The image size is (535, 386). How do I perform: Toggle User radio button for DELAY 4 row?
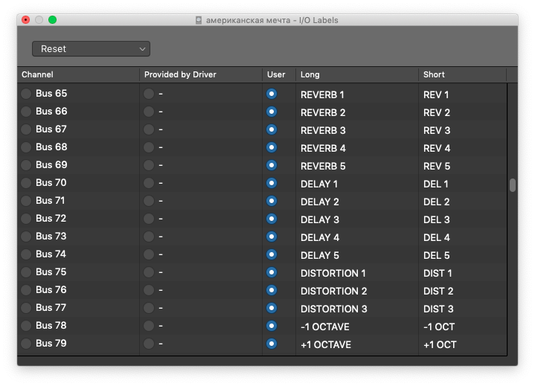coord(272,237)
